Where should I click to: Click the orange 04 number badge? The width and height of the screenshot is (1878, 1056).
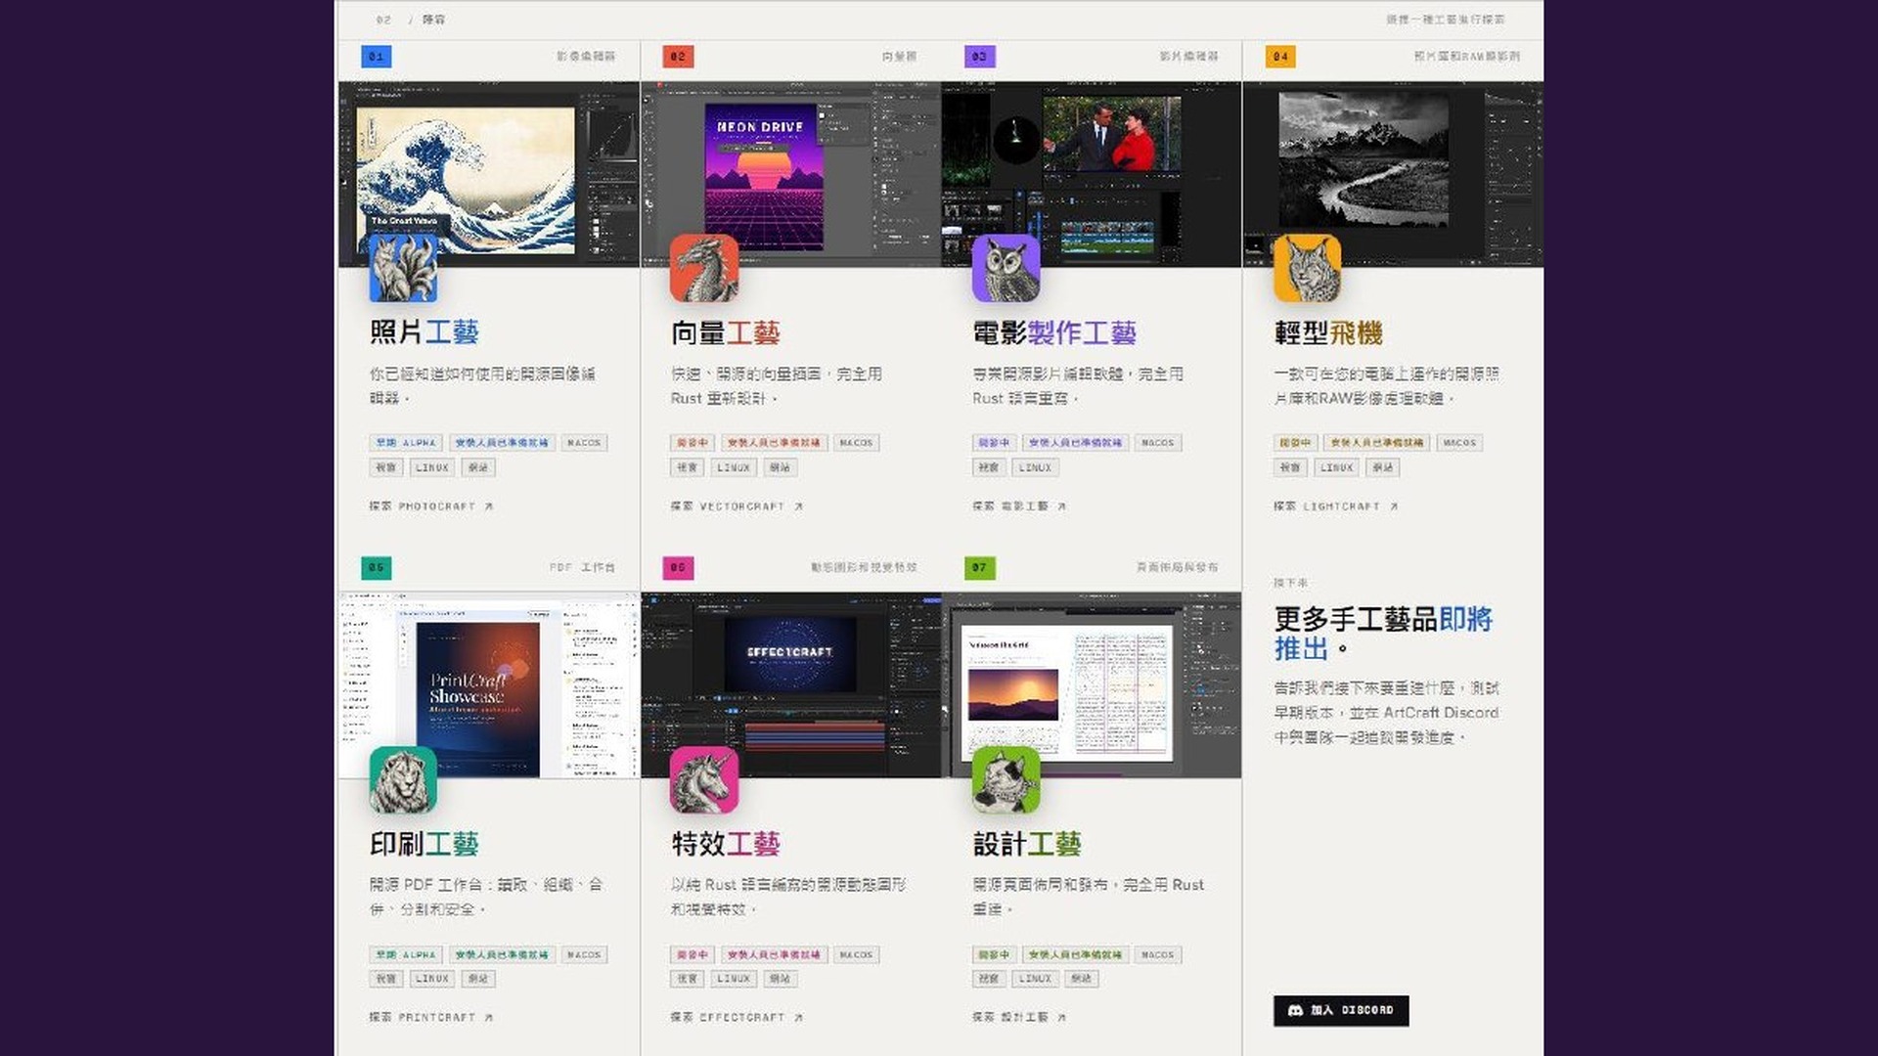click(1280, 57)
